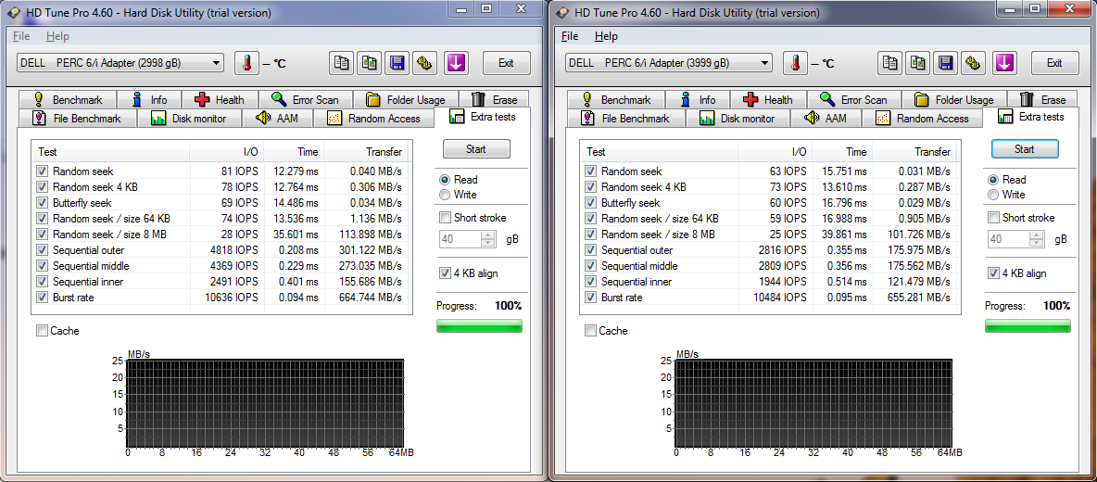
Task: Switch to Random Access tab, right window
Action: click(x=922, y=119)
